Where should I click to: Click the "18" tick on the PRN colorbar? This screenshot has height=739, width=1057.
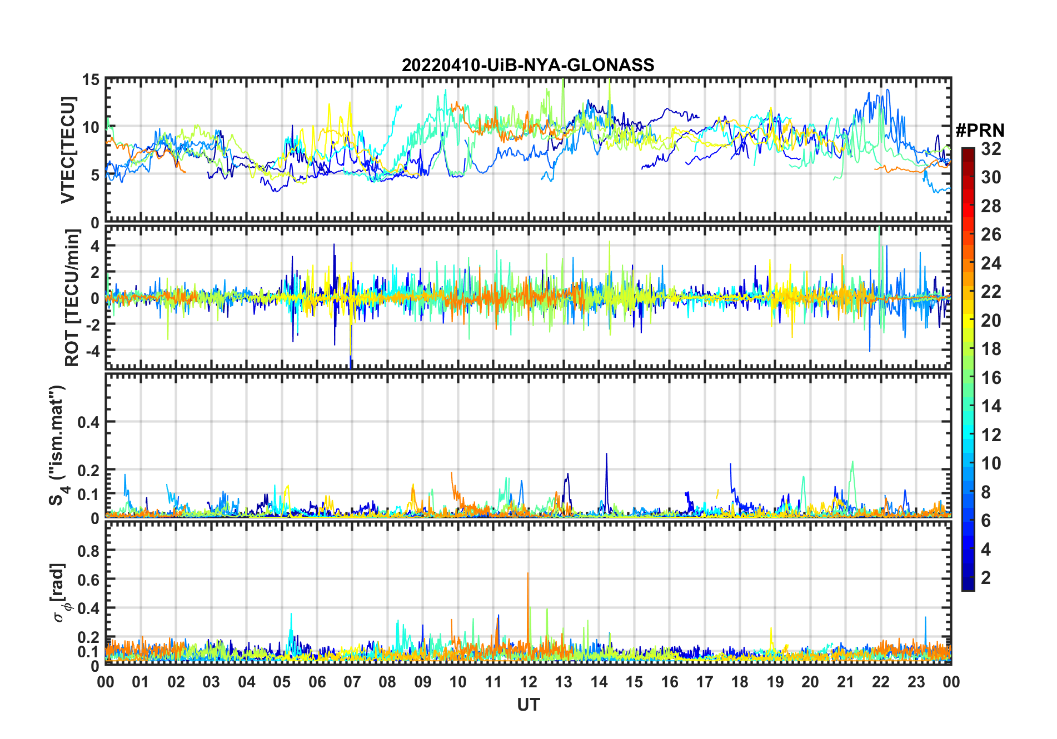coord(991,349)
